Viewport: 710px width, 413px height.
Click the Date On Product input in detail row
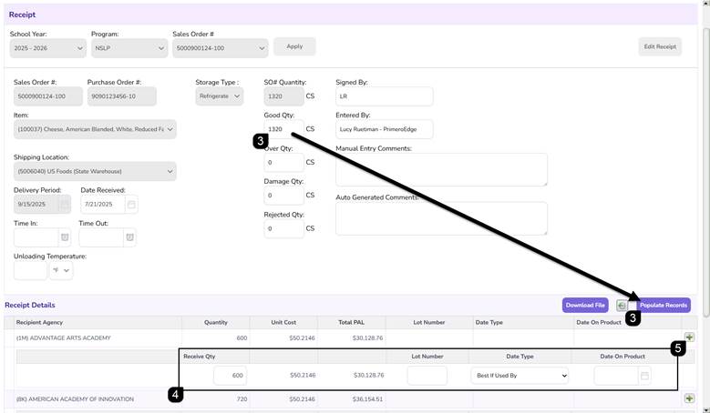click(x=616, y=376)
